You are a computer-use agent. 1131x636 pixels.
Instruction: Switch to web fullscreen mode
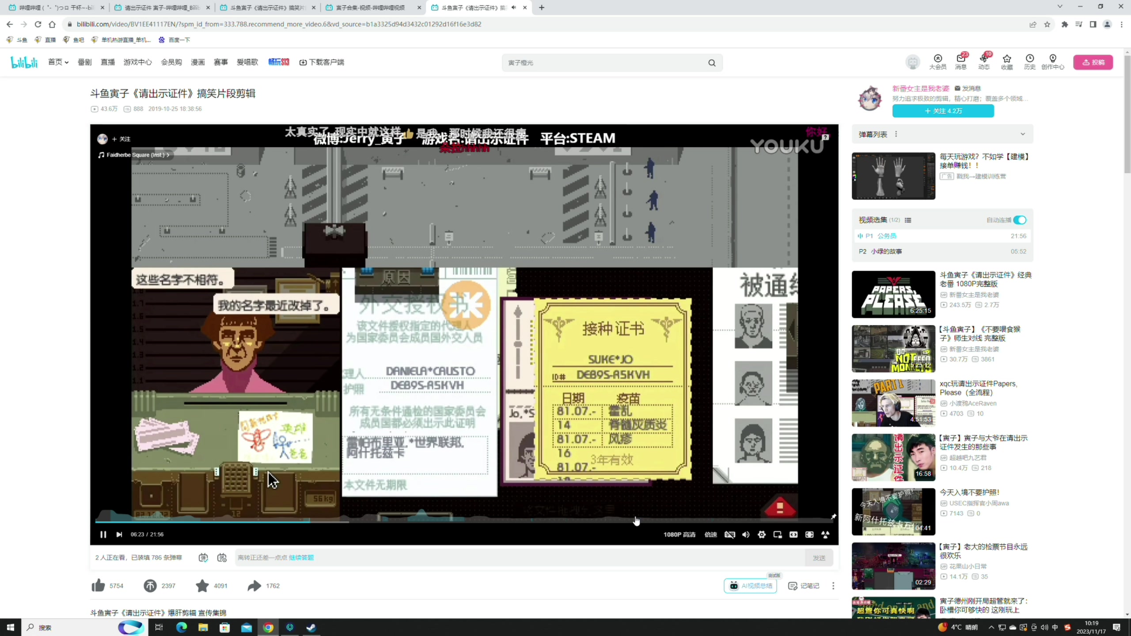[x=809, y=534]
